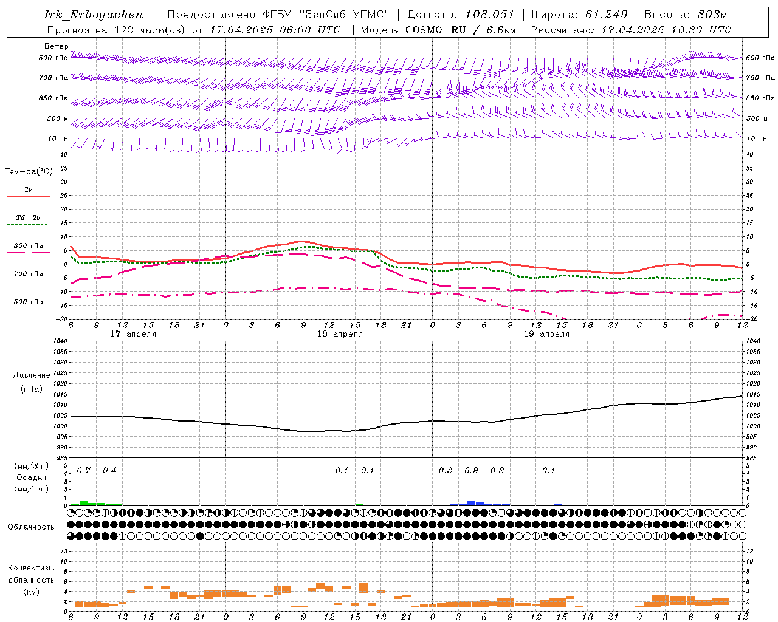This screenshot has height=622, width=778.
Task: Click the station name Irk_Erbogachen in the header
Action: 94,15
